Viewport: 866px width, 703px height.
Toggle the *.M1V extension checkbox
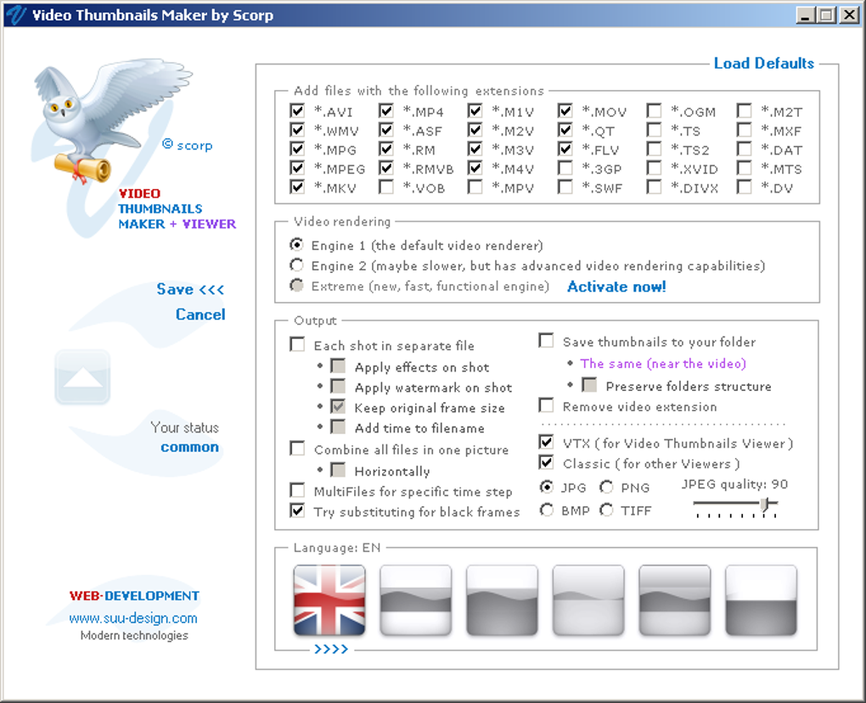point(475,111)
